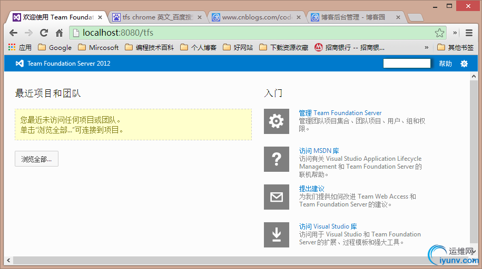The width and height of the screenshot is (482, 269).
Task: Open the 下载资源收藏 bookmark folder
Action: click(284, 47)
